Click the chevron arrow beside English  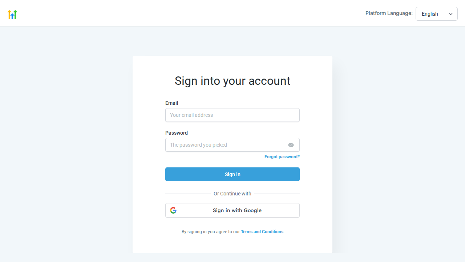450,14
